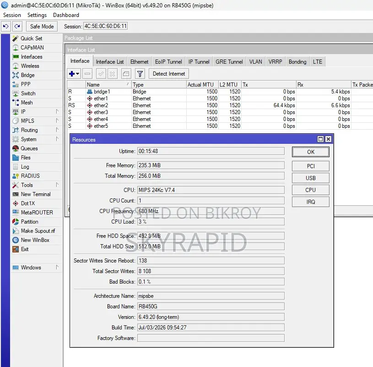Open the Settings menu
Viewport: 373px width, 367px height.
[x=37, y=15]
